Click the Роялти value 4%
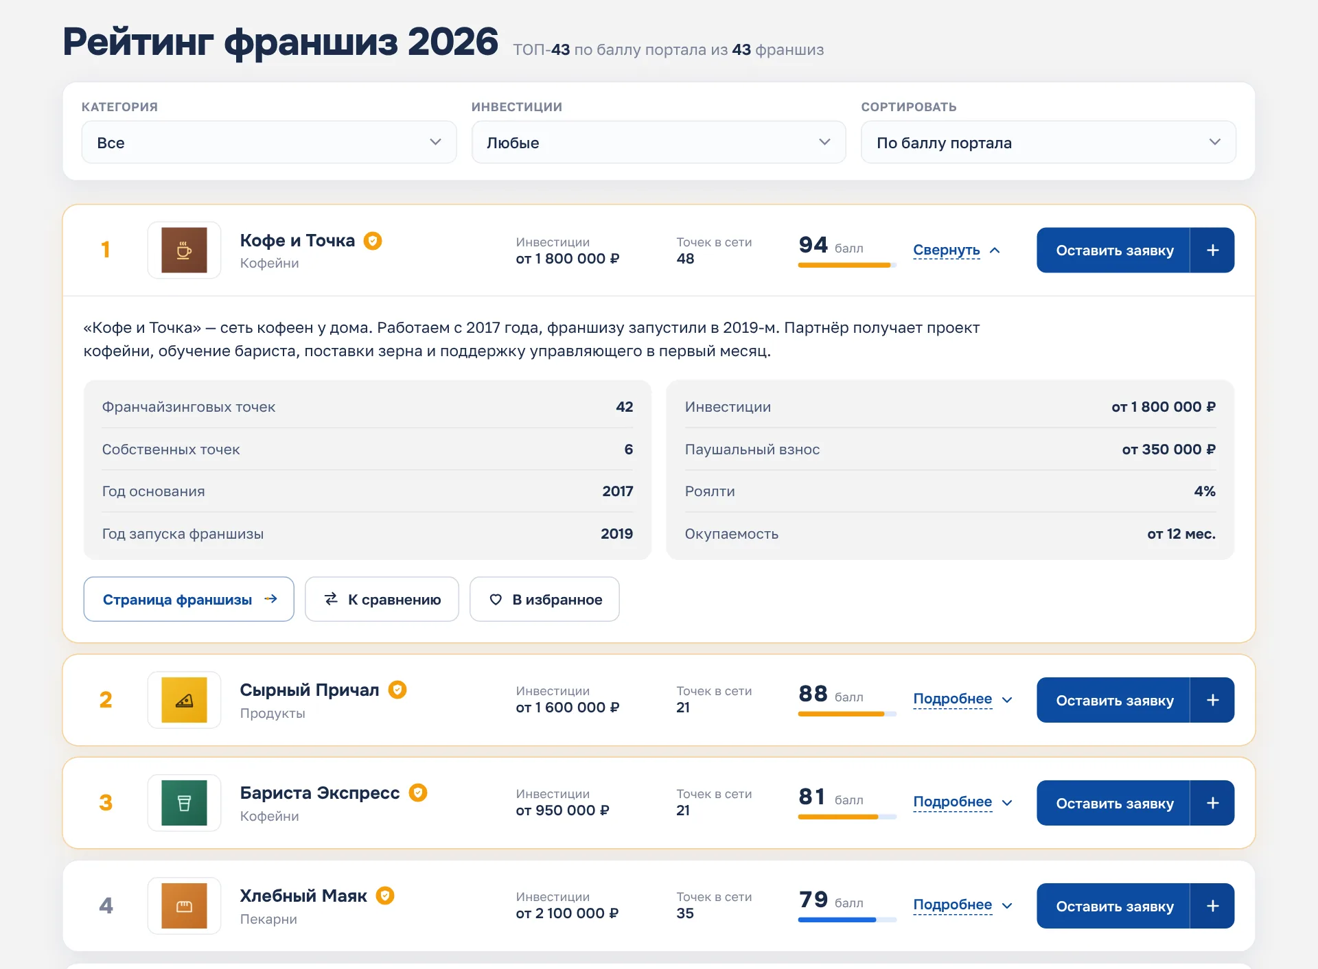 1205,491
